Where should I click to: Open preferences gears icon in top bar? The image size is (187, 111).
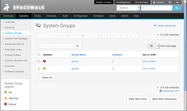pos(170,2)
